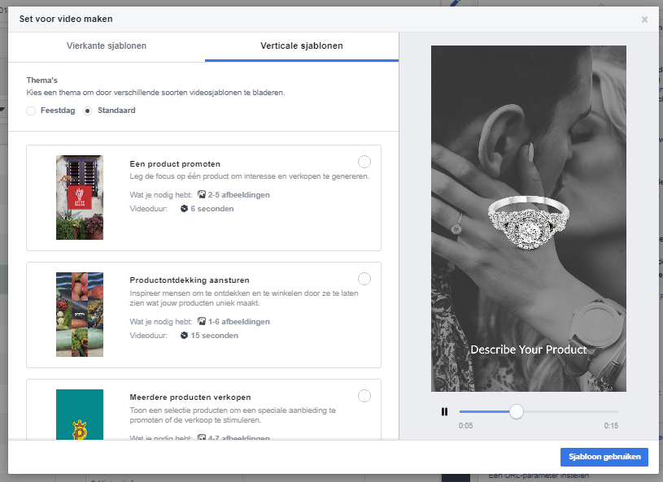The image size is (663, 482).
Task: Pick the "Meerdere producten verkopen" template
Action: click(x=364, y=396)
